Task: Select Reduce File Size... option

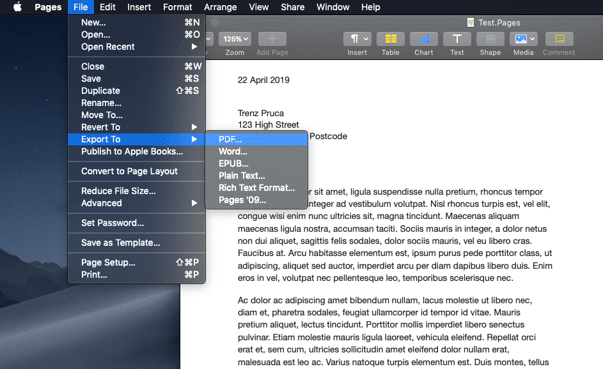Action: [136, 192]
